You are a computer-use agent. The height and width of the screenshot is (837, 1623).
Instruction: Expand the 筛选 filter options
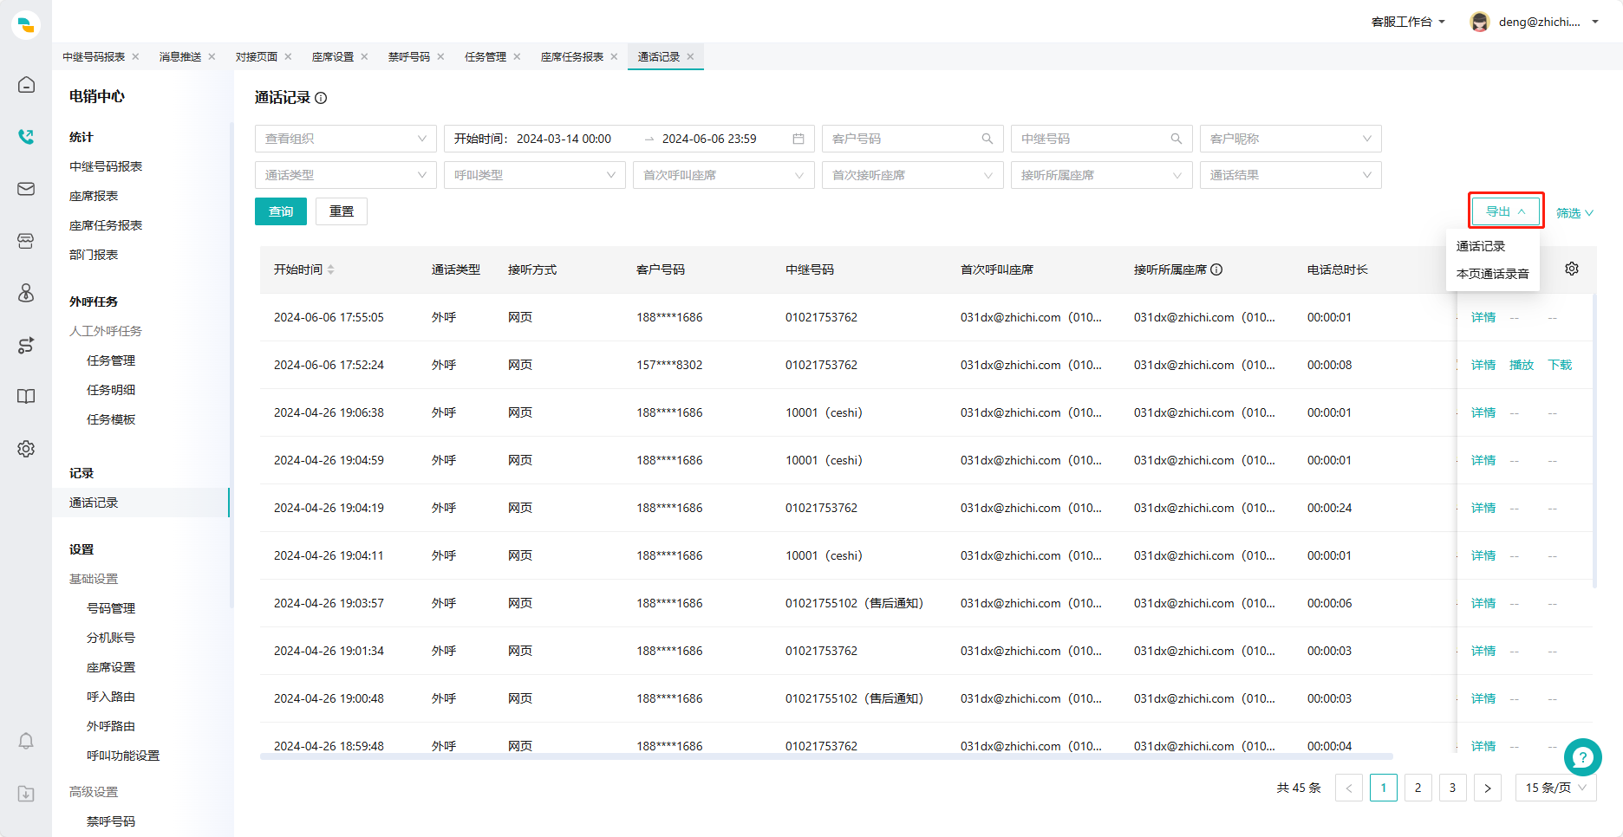[1574, 213]
